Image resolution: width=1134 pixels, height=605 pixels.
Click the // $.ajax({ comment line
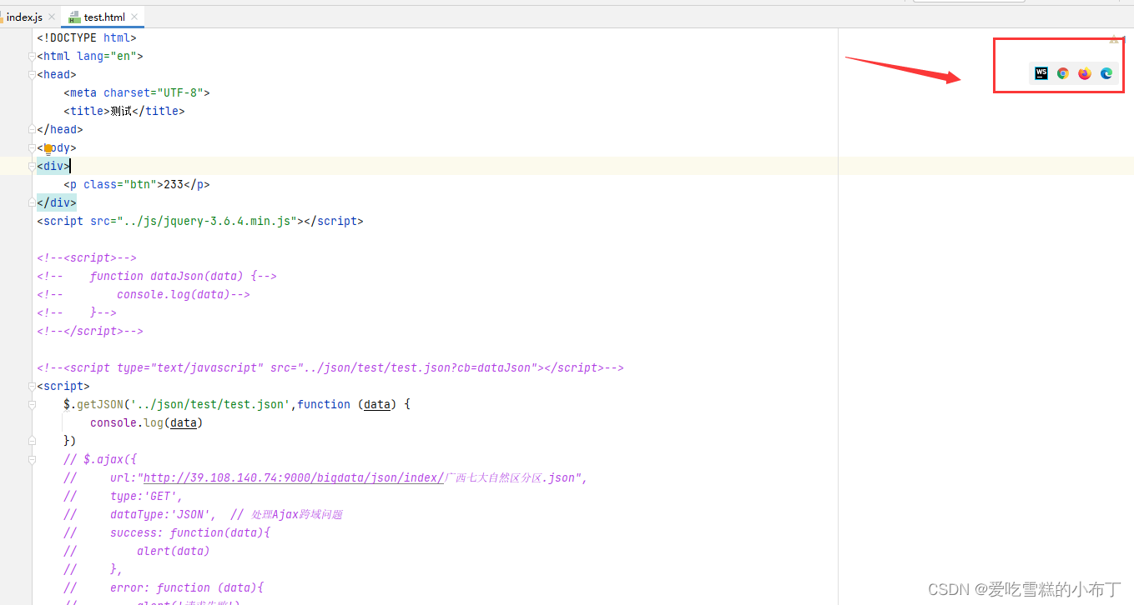click(x=100, y=460)
